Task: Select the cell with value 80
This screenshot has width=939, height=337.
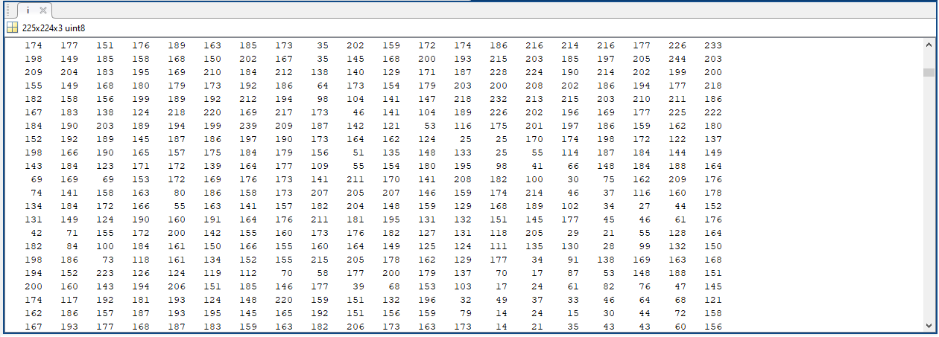Action: point(180,193)
